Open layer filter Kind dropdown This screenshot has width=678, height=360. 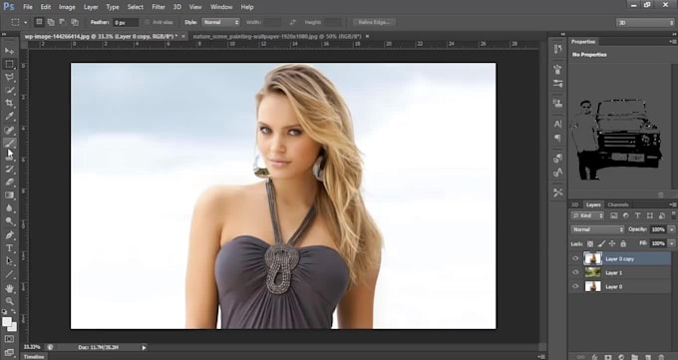tap(587, 215)
